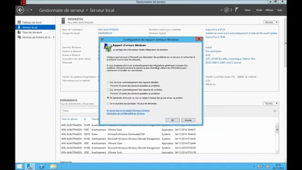
Task: Open the Outils menu
Action: pyautogui.click(x=259, y=10)
